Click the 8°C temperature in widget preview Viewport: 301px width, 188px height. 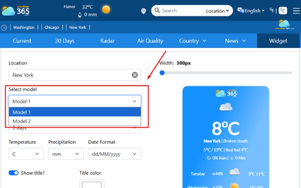(226, 128)
